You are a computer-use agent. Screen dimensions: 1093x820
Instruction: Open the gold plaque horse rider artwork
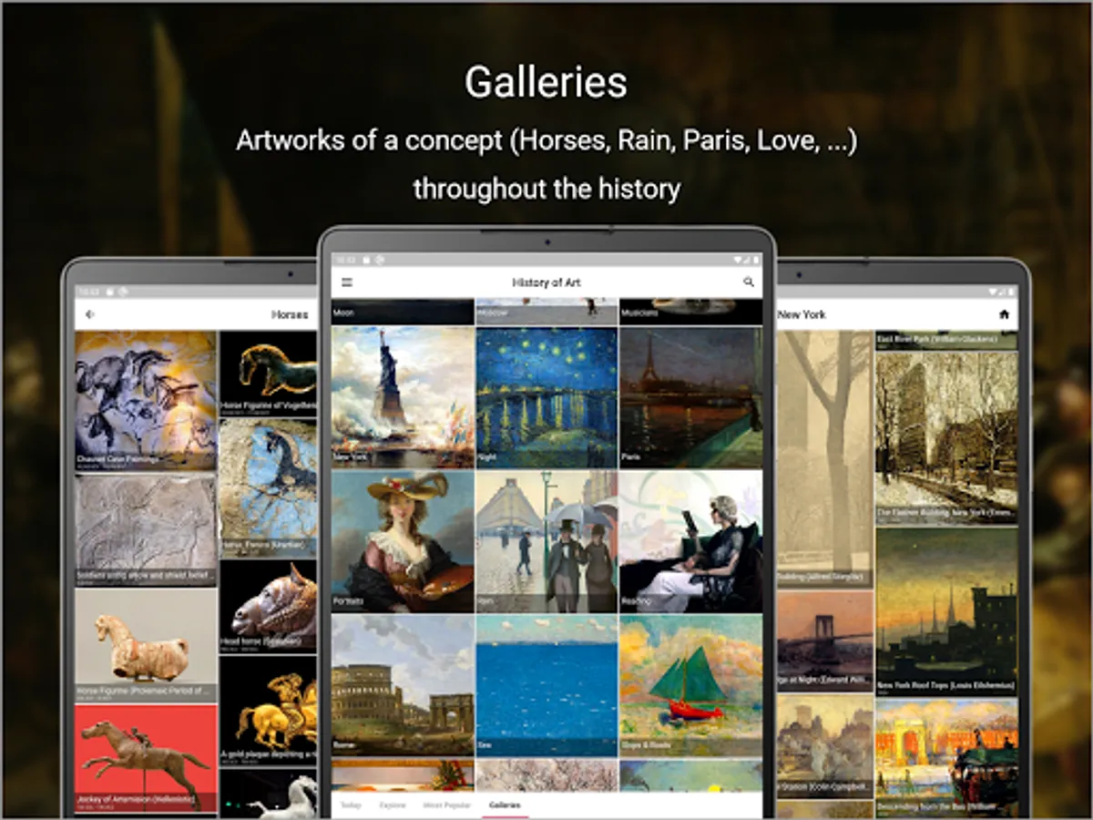click(268, 711)
